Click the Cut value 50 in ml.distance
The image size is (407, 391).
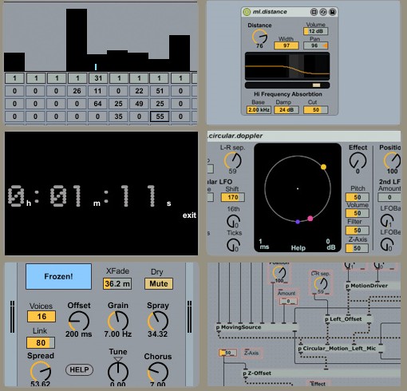pyautogui.click(x=316, y=110)
